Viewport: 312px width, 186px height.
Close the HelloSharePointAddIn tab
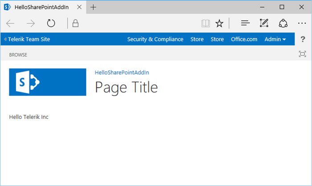79,7
